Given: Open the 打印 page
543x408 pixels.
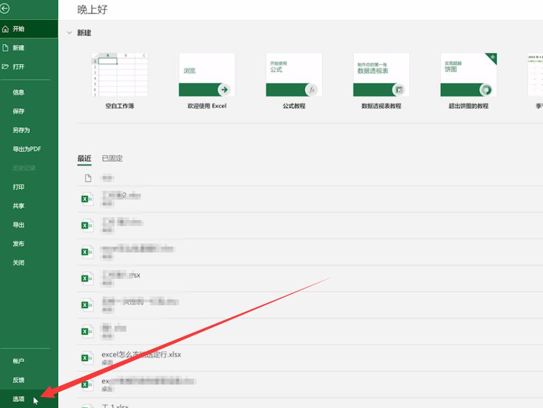Looking at the screenshot, I should tap(18, 187).
